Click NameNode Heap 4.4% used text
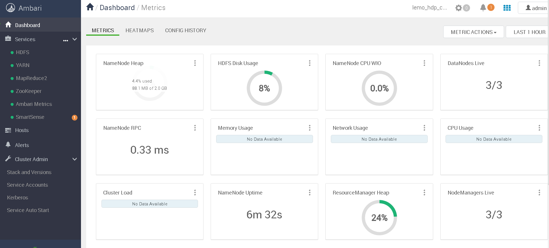The height and width of the screenshot is (248, 549). [x=142, y=81]
